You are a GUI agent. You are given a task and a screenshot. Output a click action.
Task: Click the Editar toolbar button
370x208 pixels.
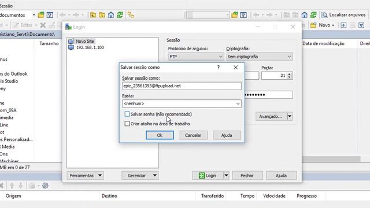click(23, 25)
